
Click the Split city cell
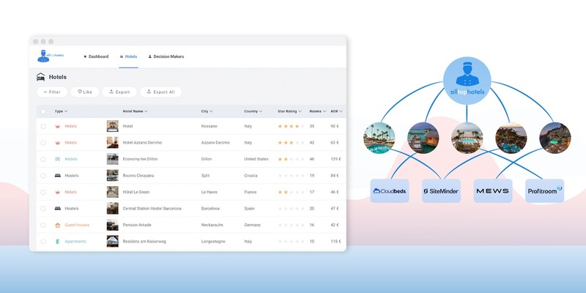205,176
